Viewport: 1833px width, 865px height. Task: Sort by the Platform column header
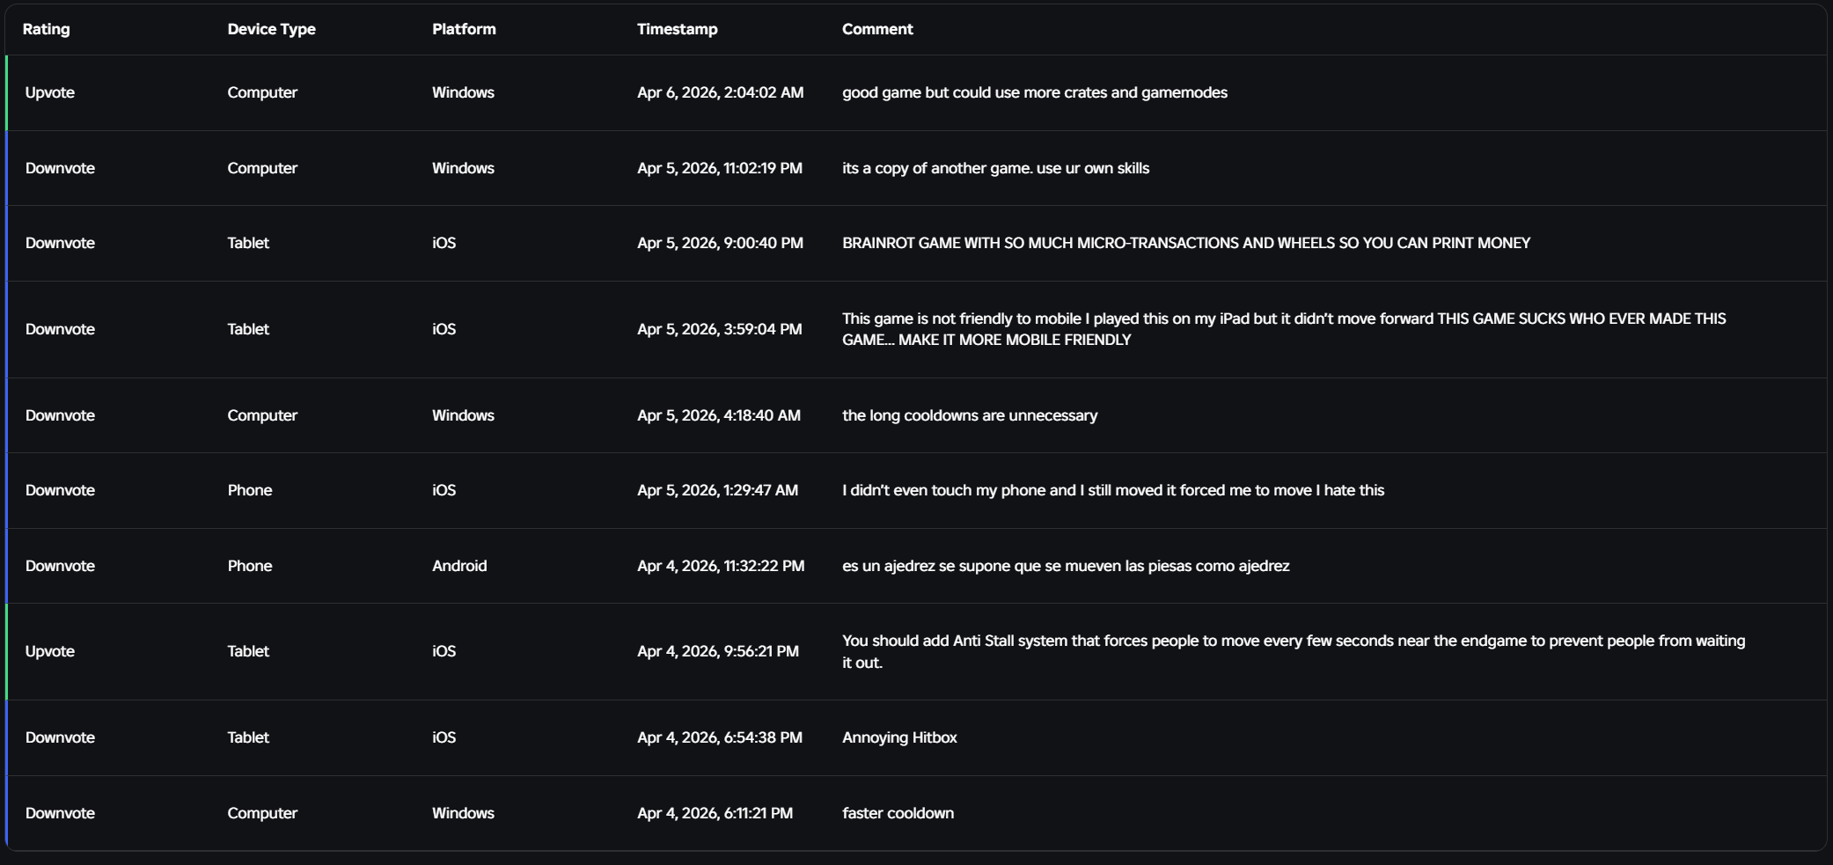click(x=464, y=29)
